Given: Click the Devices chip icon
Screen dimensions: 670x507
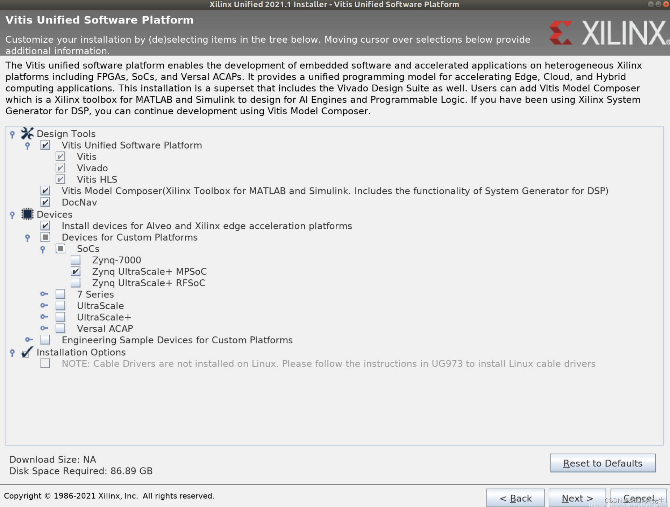Looking at the screenshot, I should [x=27, y=214].
